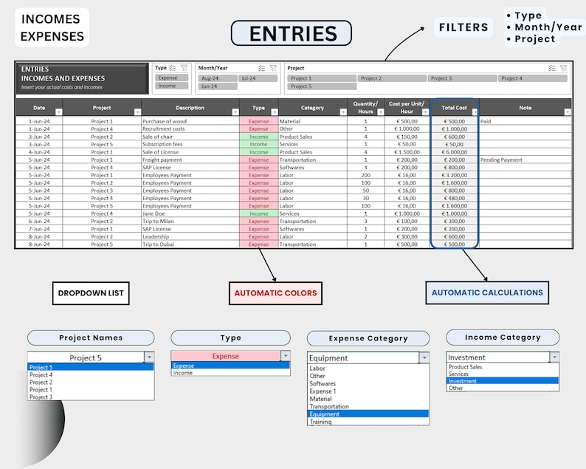Open Total Cost column filter dropdown
Viewport: 586px width, 469px height.
(x=475, y=112)
